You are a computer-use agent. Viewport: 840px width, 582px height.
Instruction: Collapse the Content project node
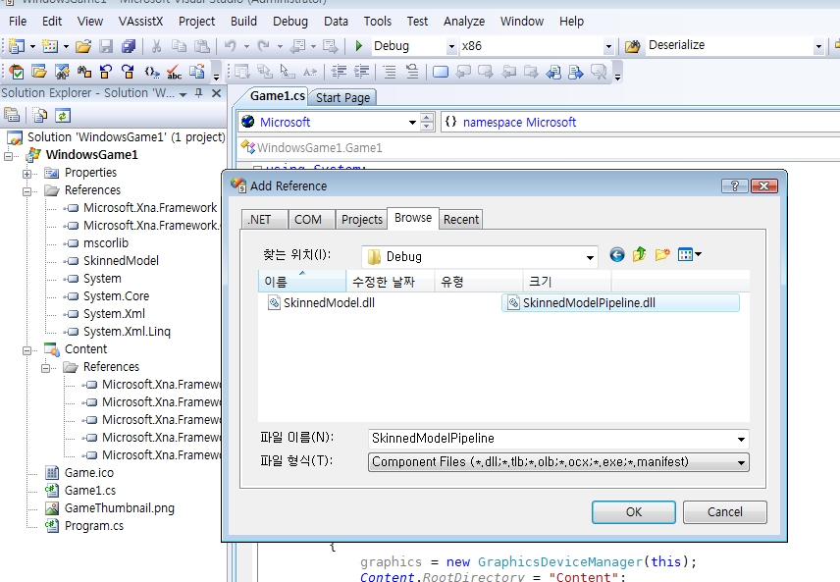click(26, 350)
